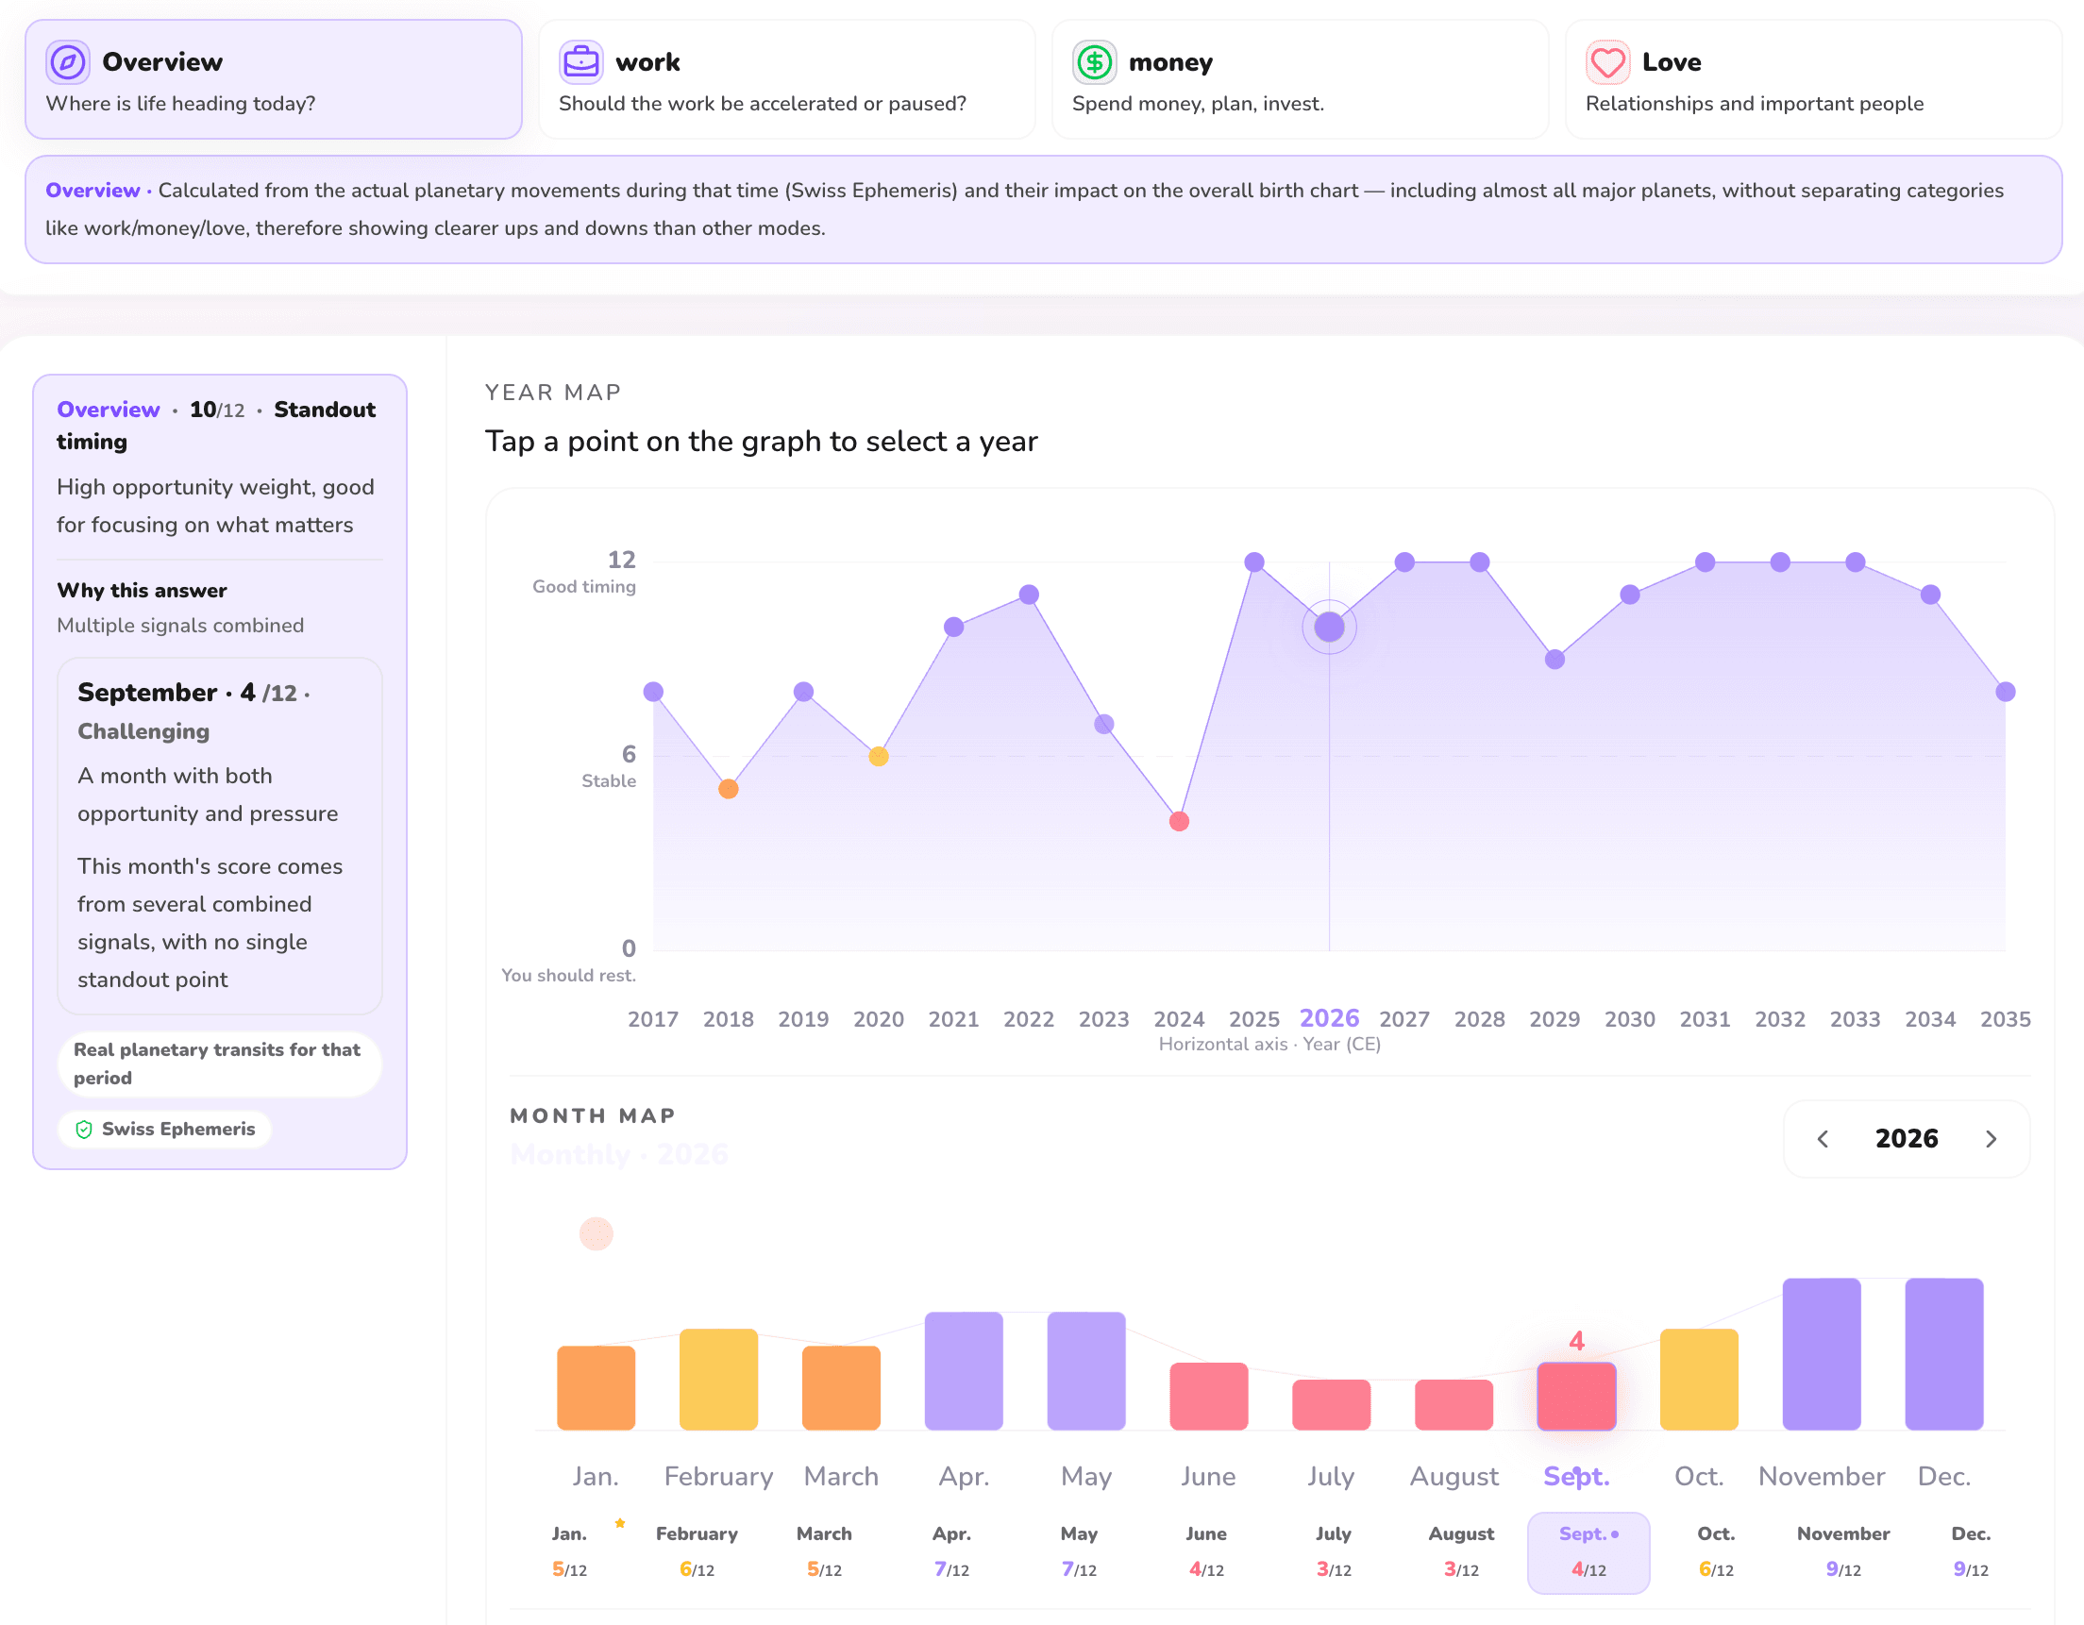
Task: Click the highlighted 2026 graph point
Action: point(1329,627)
